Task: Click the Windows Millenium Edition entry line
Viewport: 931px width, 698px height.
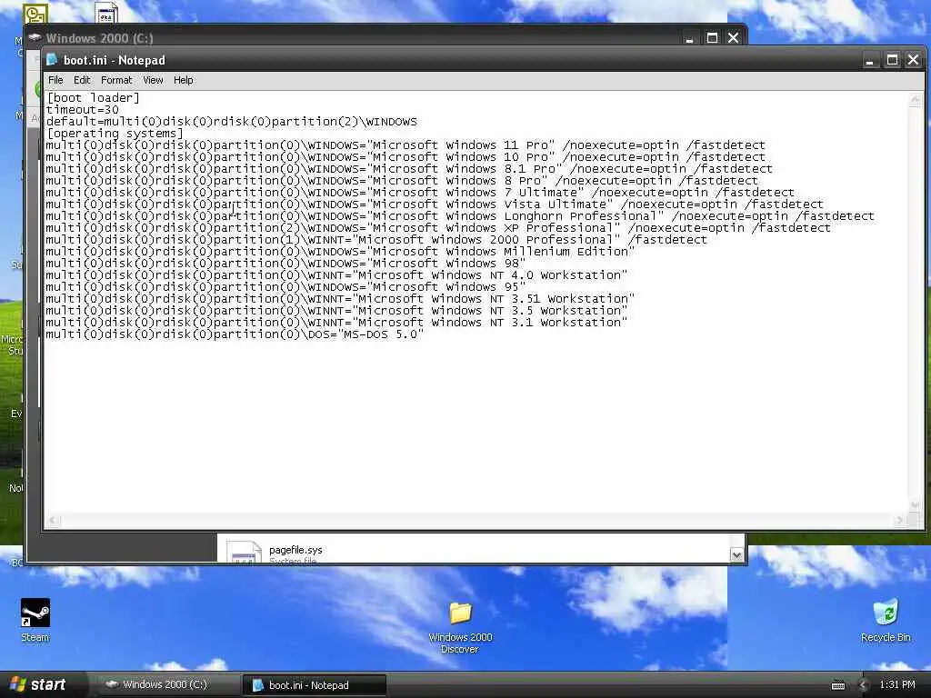Action: 340,253
